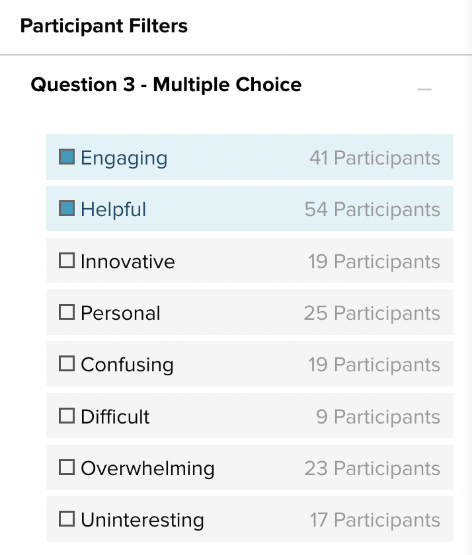This screenshot has width=472, height=555.
Task: Click the Question 3 - Multiple Choice heading
Action: point(166,85)
